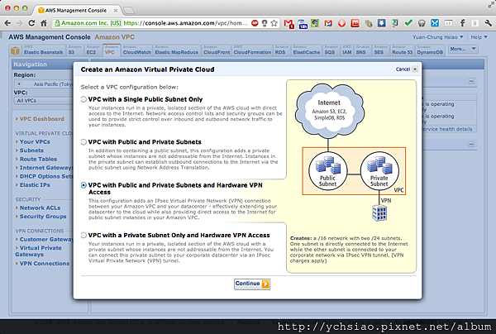Click the Evernote elephant extension icon
This screenshot has height=334, width=496.
pyautogui.click(x=315, y=23)
